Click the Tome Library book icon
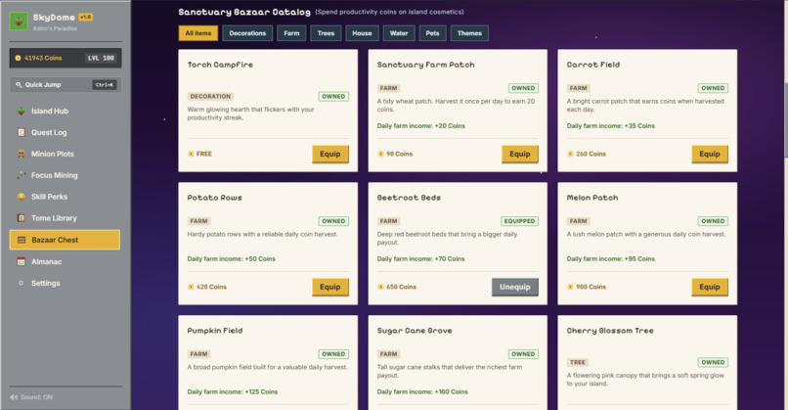Viewport: 788px width, 410px height. pyautogui.click(x=22, y=218)
